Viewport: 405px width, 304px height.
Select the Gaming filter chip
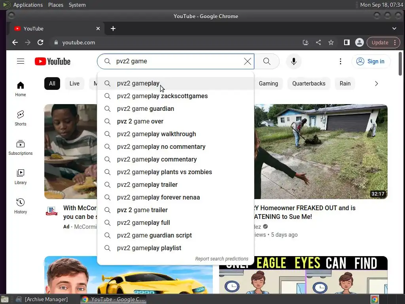[269, 84]
